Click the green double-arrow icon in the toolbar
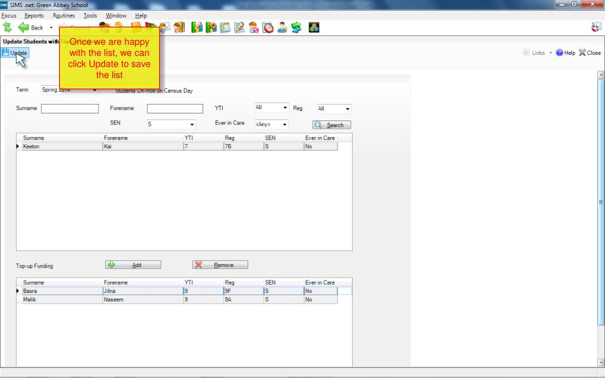 click(7, 27)
